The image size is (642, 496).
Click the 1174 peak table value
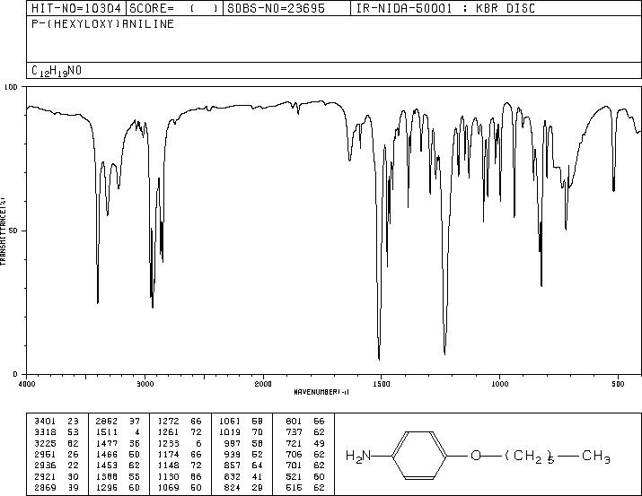(x=168, y=454)
